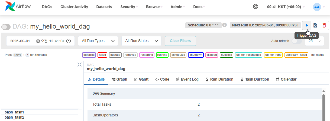Expand the All Run Types dropdown
This screenshot has width=330, height=121.
coord(98,41)
